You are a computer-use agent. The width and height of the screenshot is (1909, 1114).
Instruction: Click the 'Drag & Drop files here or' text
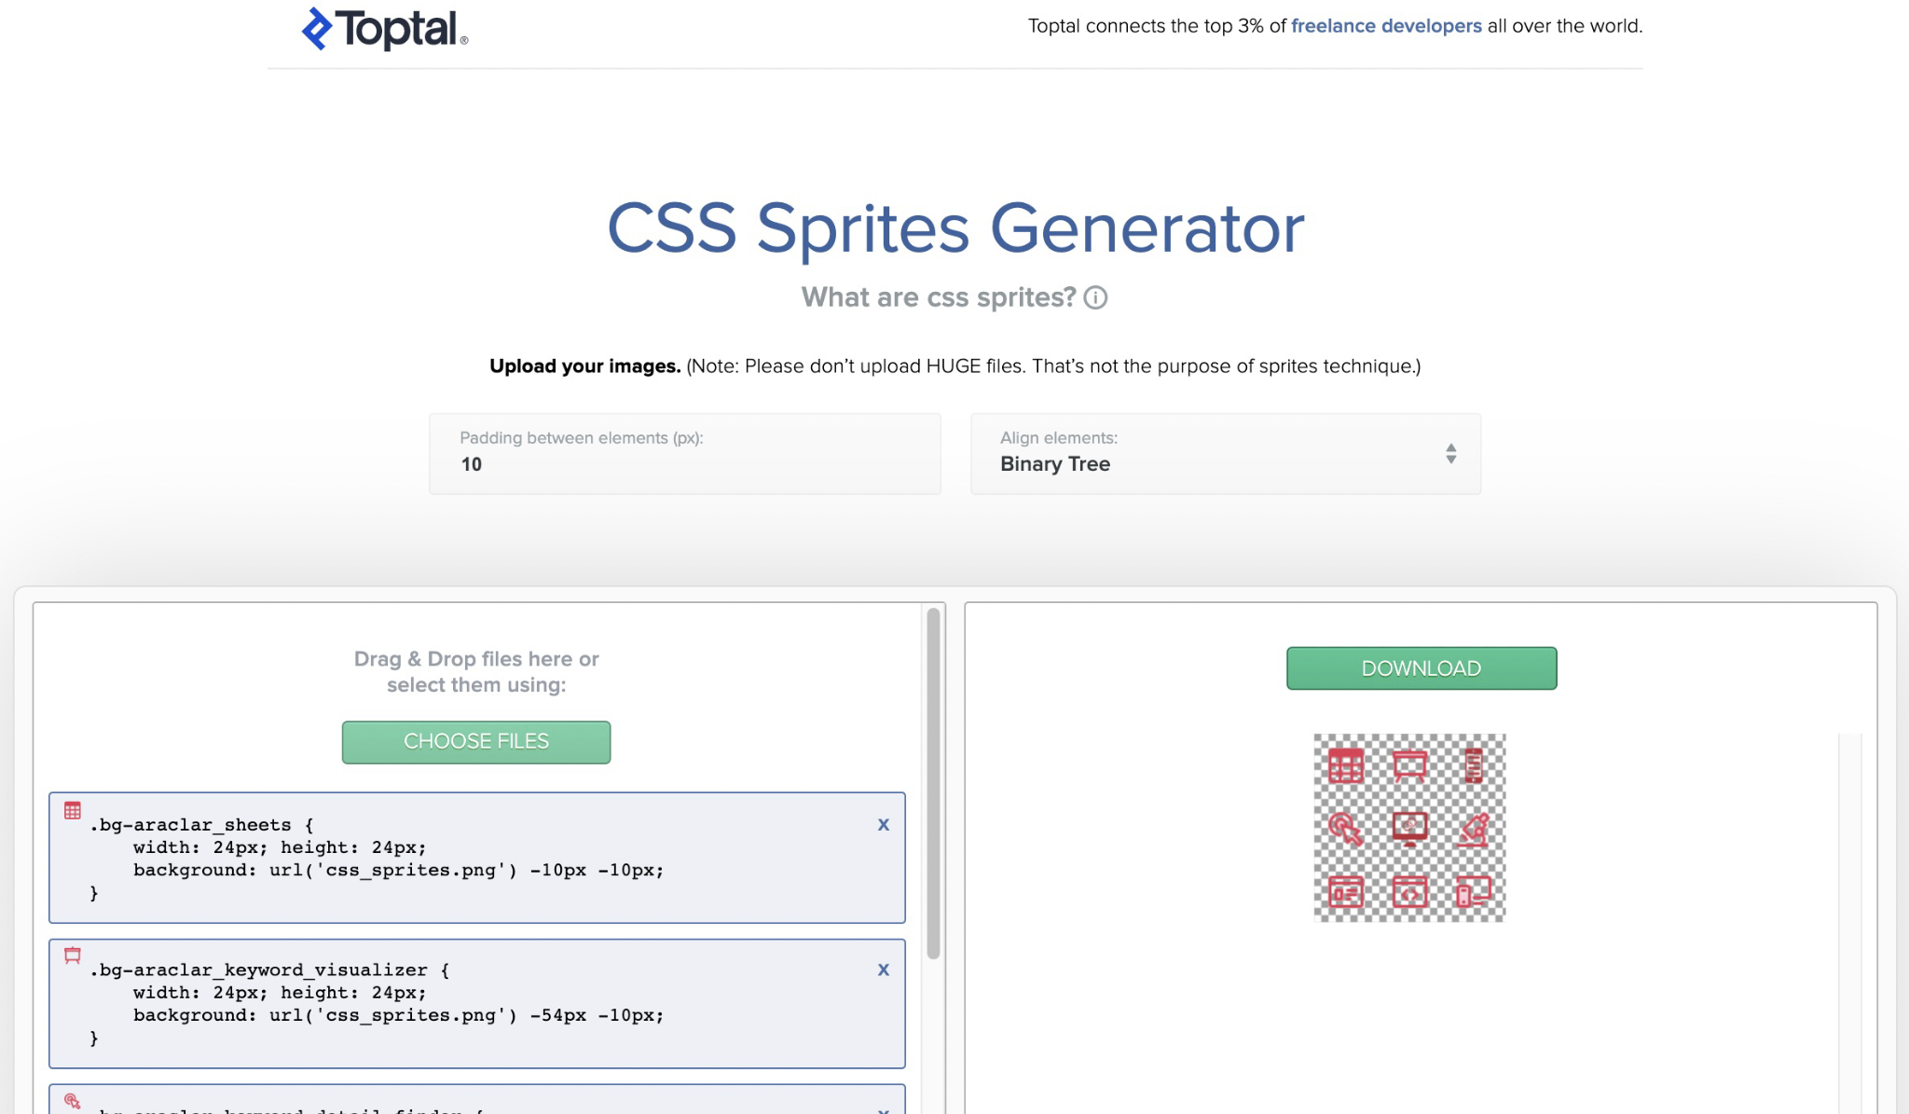pyautogui.click(x=476, y=659)
